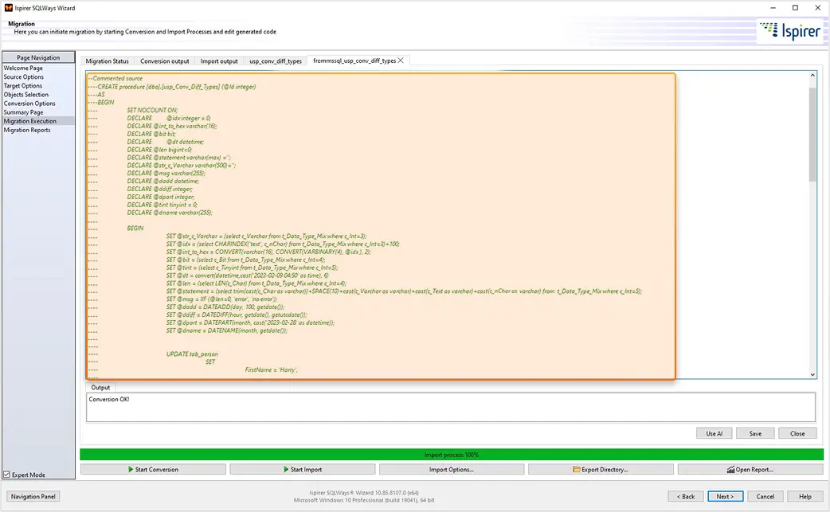Go to Summary Page navigation item
Screen dimensions: 830x512
click(23, 112)
